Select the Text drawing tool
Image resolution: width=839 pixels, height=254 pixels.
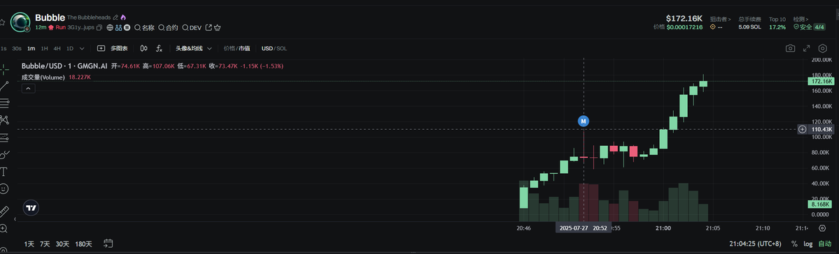4,171
